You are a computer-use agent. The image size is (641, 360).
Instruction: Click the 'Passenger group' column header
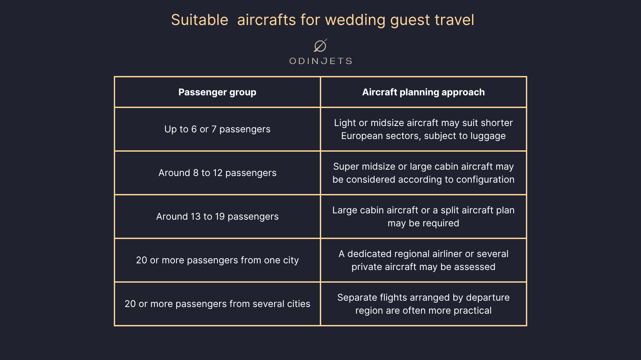coord(217,92)
